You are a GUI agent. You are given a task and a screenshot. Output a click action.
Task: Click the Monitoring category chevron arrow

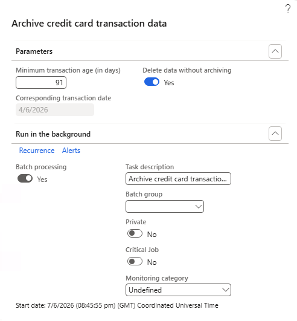pos(225,290)
